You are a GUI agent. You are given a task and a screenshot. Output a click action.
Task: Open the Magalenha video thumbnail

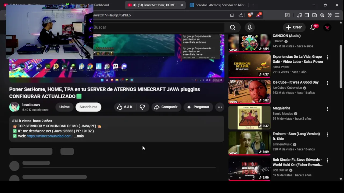pyautogui.click(x=249, y=117)
